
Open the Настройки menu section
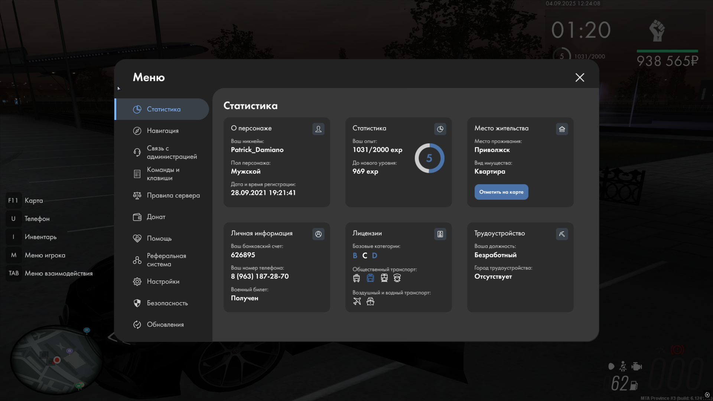(163, 281)
